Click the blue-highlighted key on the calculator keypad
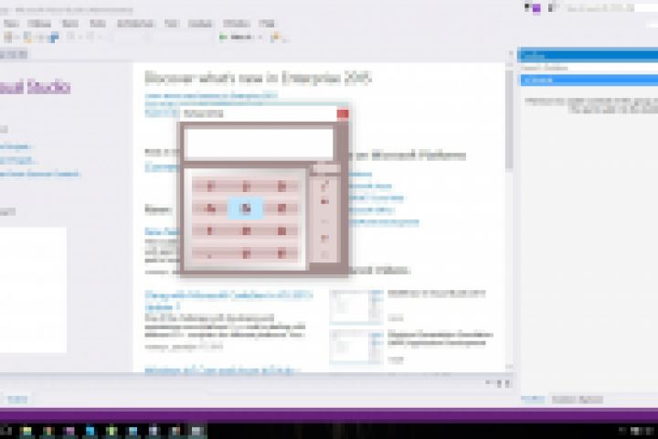Image resolution: width=658 pixels, height=439 pixels. click(246, 208)
